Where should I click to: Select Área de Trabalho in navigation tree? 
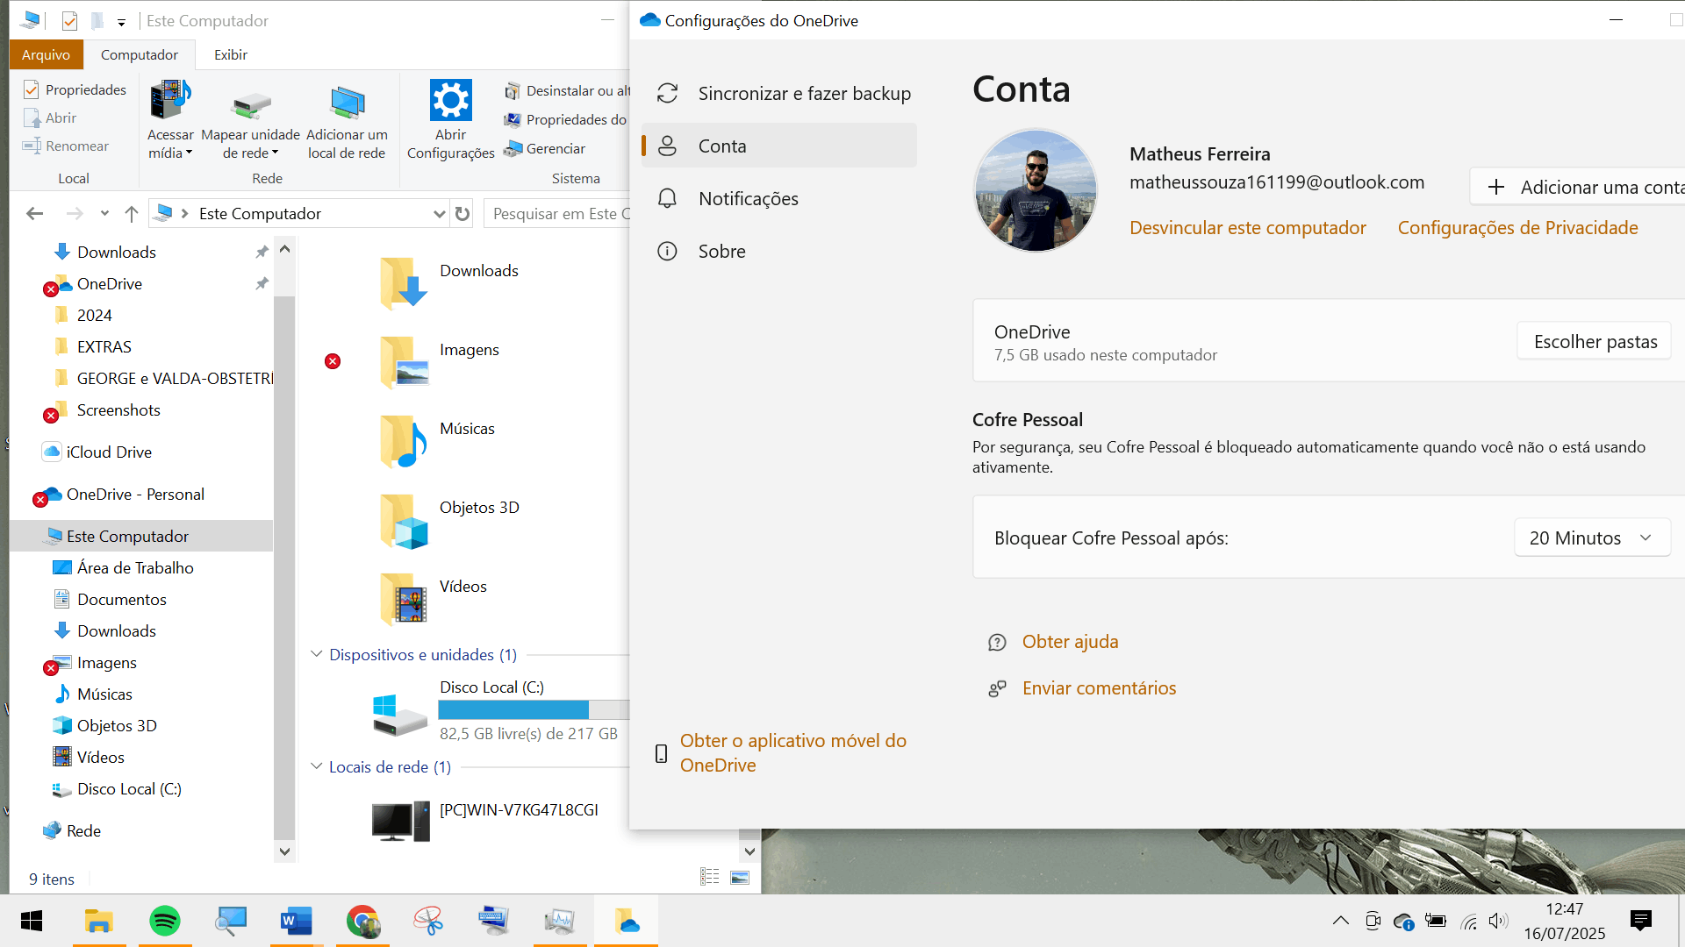click(x=135, y=568)
